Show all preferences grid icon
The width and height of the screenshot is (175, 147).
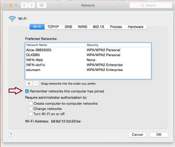[42, 5]
